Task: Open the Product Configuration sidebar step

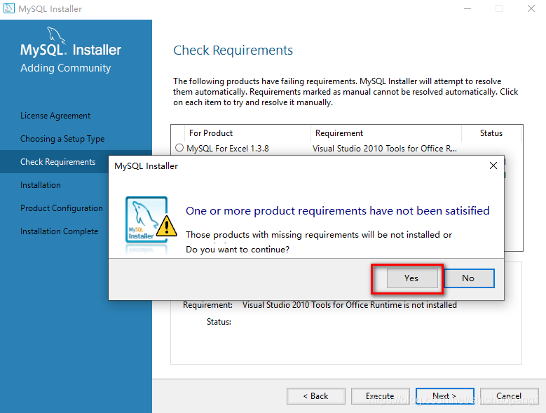Action: point(62,208)
